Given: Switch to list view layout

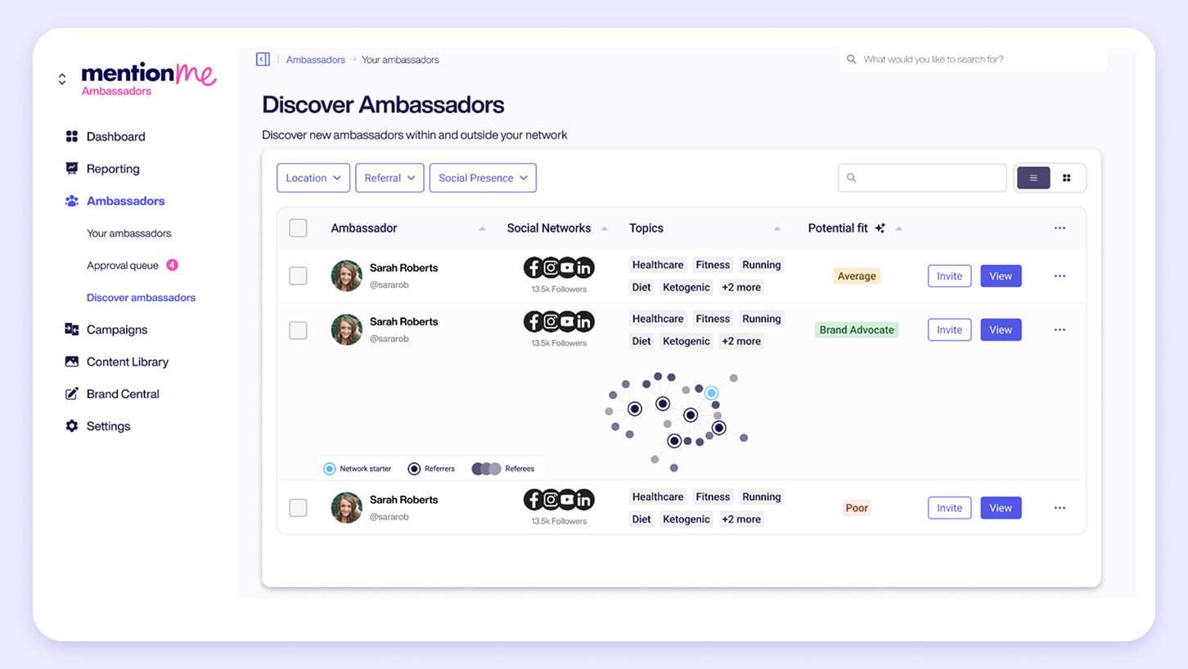Looking at the screenshot, I should tap(1033, 177).
